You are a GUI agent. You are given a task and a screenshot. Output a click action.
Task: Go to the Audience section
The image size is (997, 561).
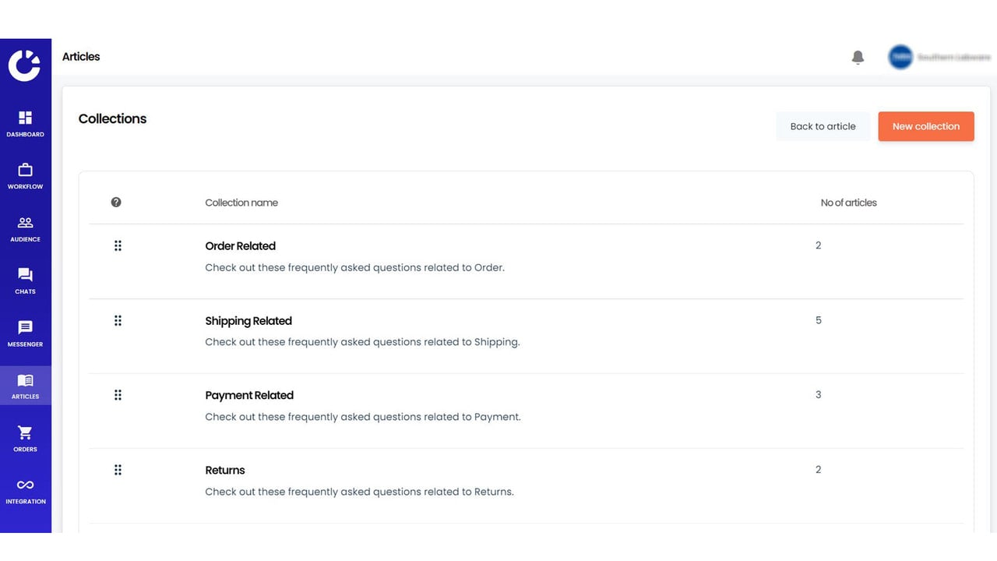click(25, 228)
